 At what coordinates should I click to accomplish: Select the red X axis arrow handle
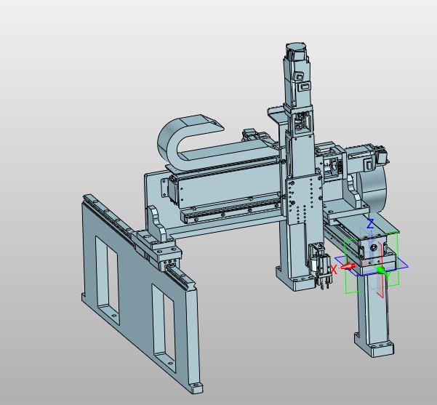click(348, 266)
